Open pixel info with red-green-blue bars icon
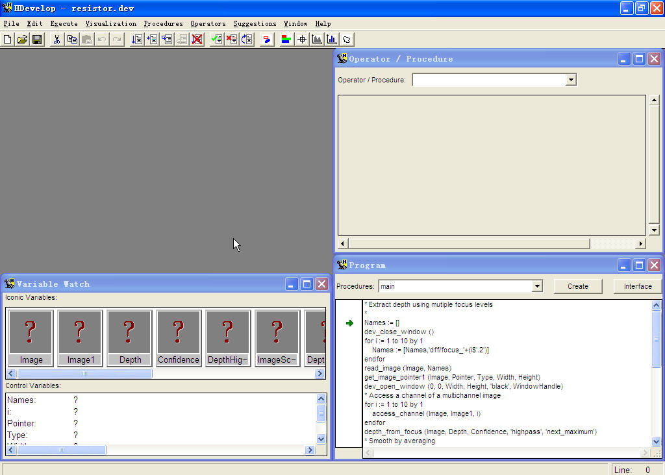This screenshot has height=475, width=665. 286,40
